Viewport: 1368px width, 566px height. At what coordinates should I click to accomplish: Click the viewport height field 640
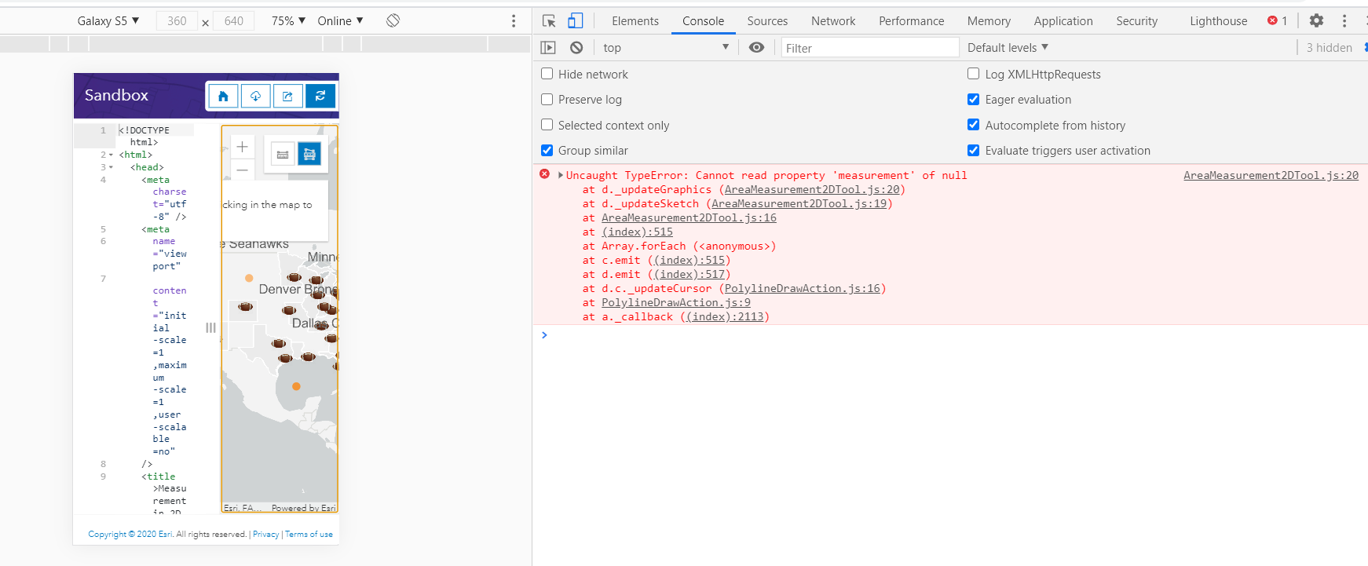click(x=234, y=21)
